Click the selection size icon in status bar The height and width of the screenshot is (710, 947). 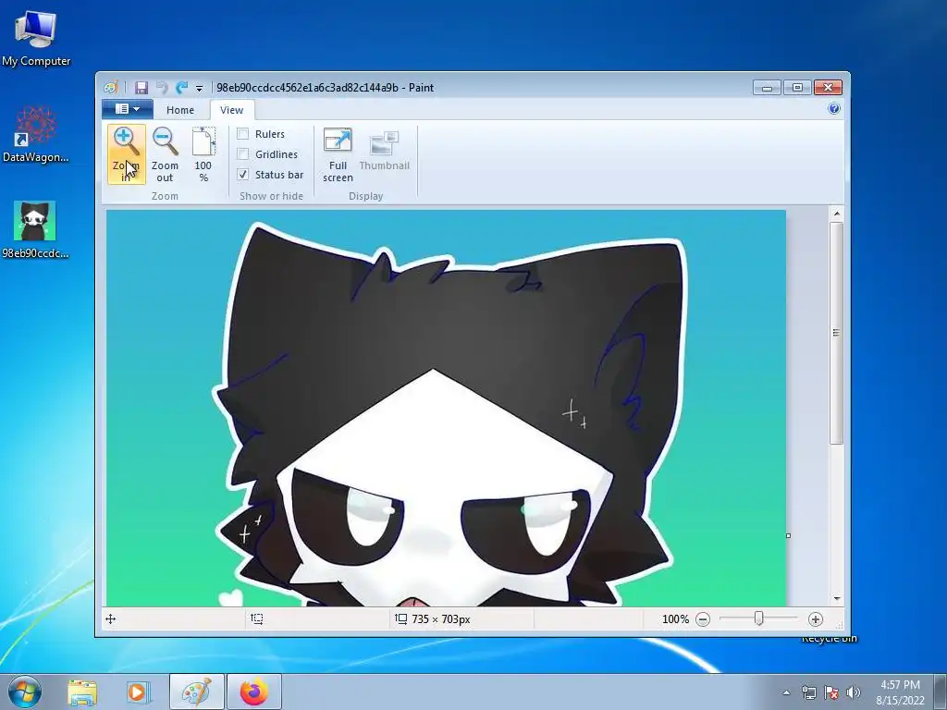(x=257, y=618)
